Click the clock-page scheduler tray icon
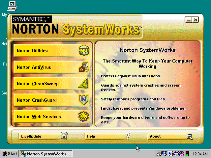This screenshot has width=211, height=158. pos(170,154)
